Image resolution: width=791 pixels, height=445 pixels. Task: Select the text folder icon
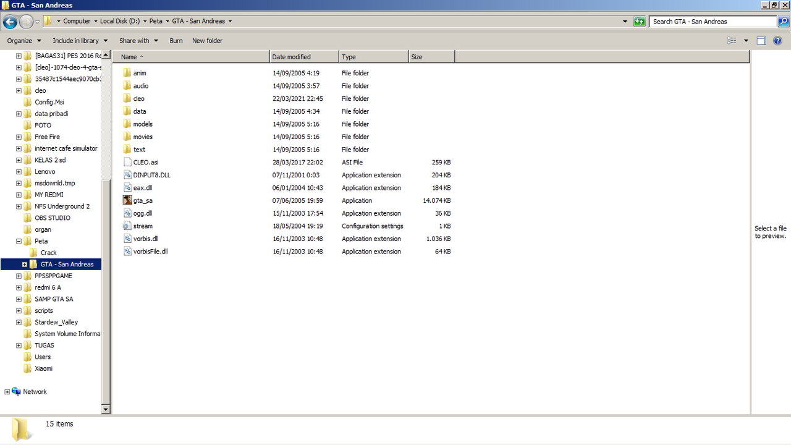[x=127, y=150]
